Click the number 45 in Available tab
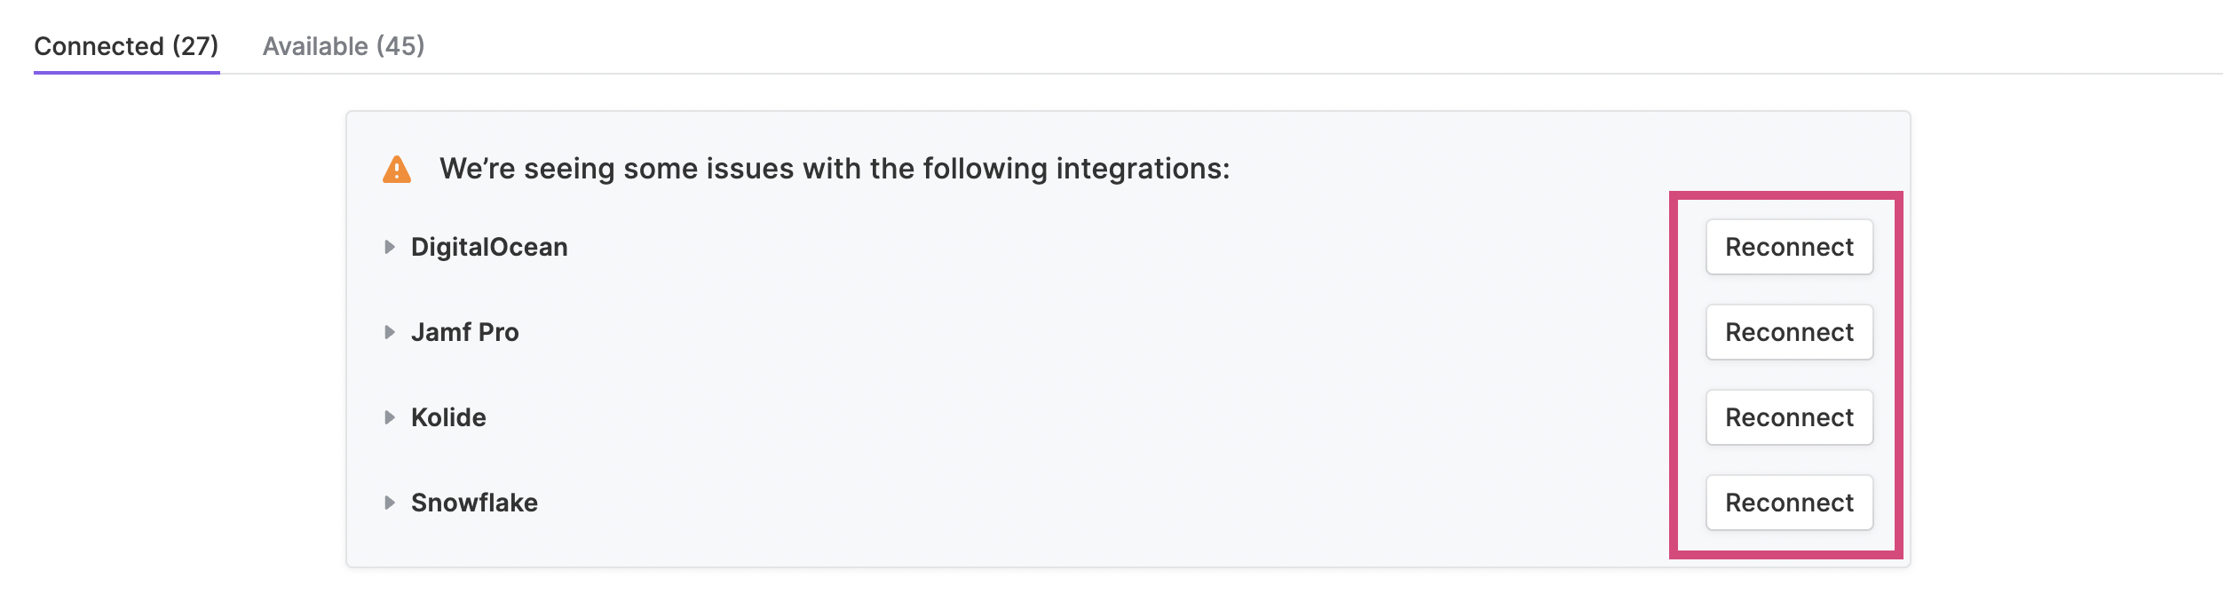Viewport: 2232px width, 602px height. [400, 46]
